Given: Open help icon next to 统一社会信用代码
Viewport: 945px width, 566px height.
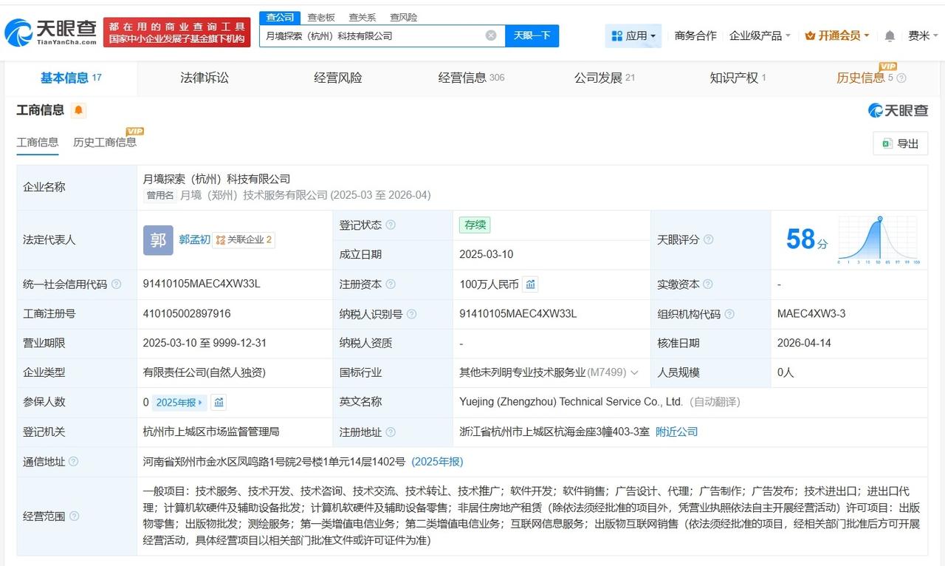Looking at the screenshot, I should point(116,284).
